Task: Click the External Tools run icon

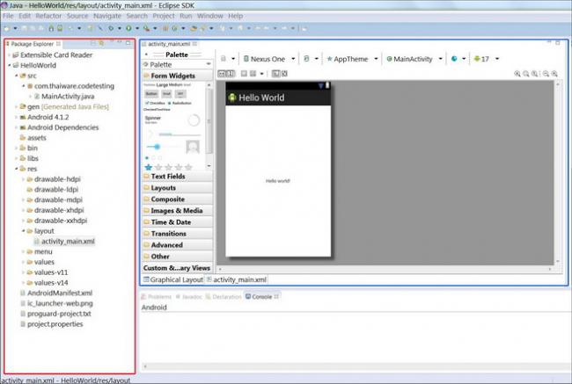Action: point(146,28)
